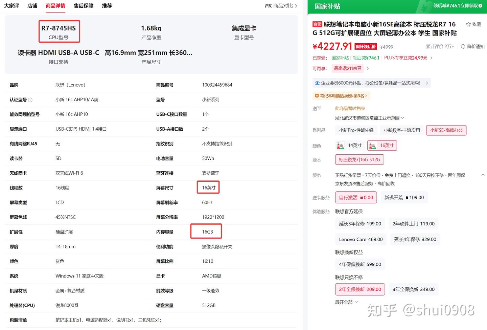Expand 展开全部 services list

(346, 302)
